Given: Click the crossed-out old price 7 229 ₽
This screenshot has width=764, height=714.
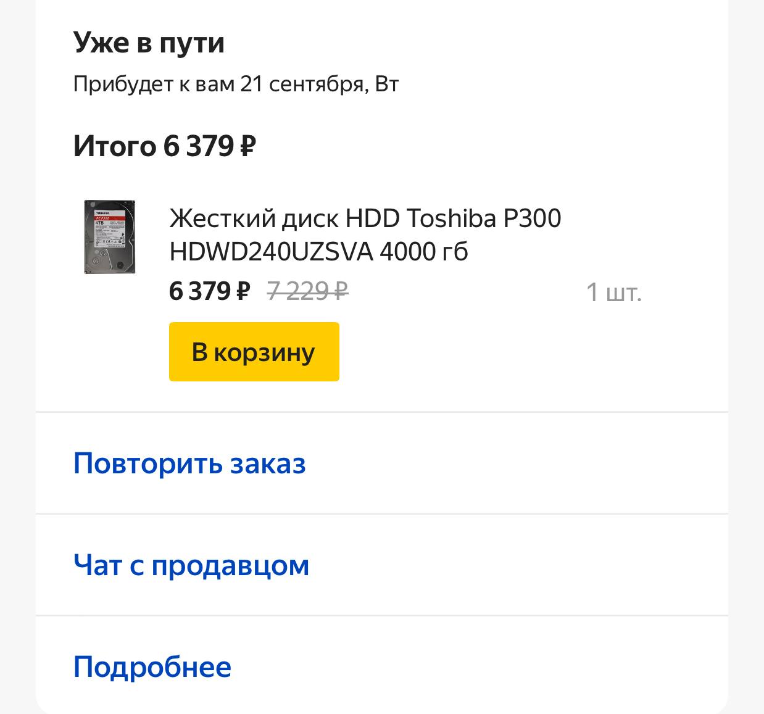Looking at the screenshot, I should [308, 291].
